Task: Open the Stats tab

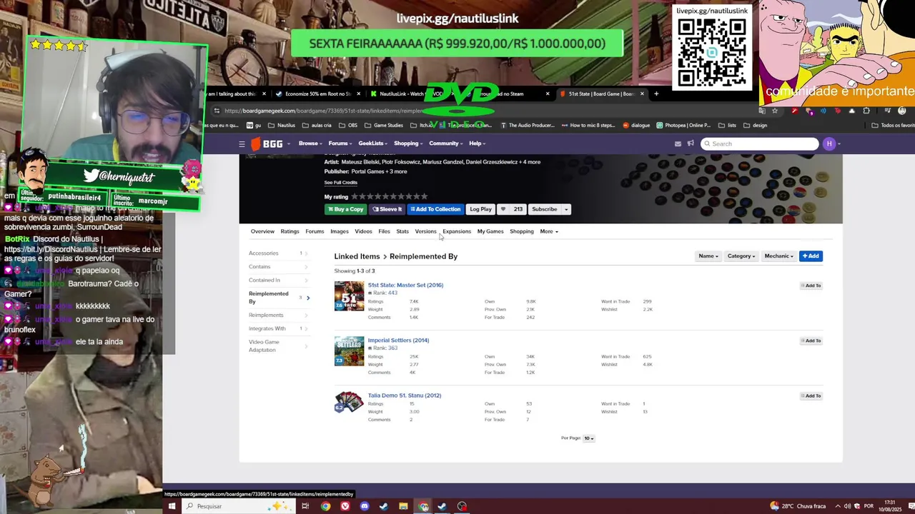Action: point(402,231)
